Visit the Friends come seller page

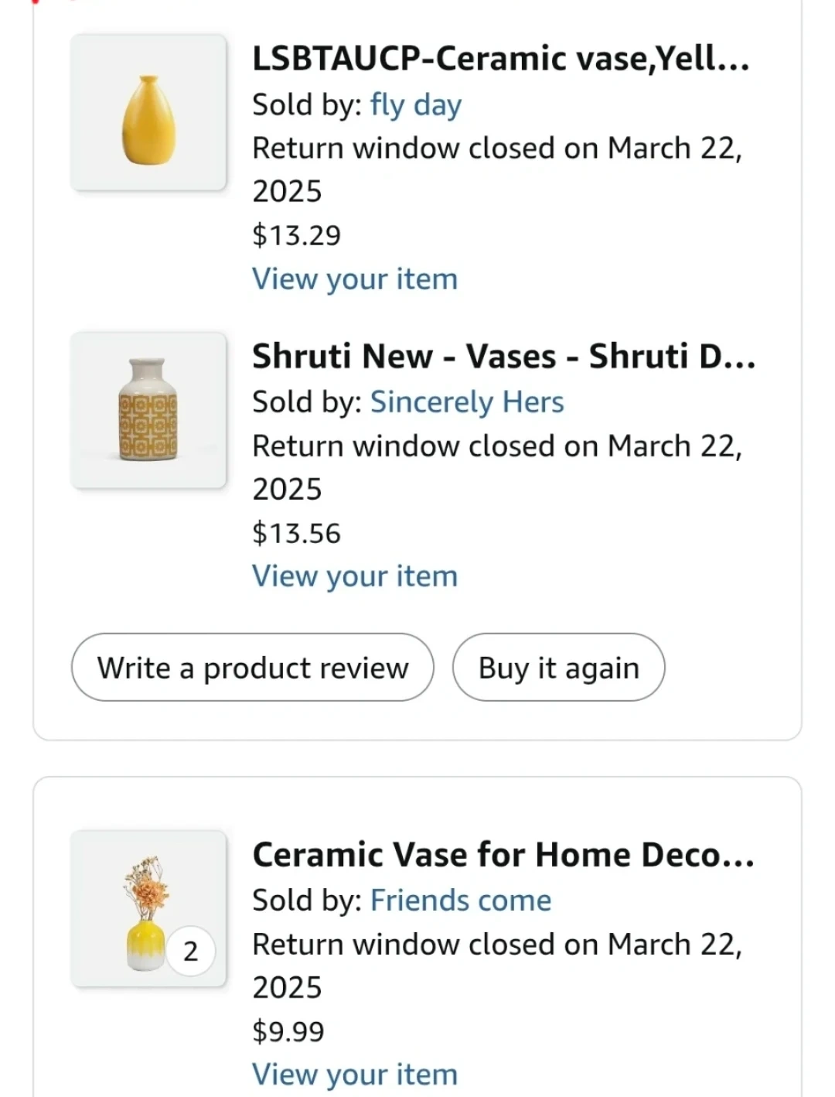pyautogui.click(x=461, y=900)
